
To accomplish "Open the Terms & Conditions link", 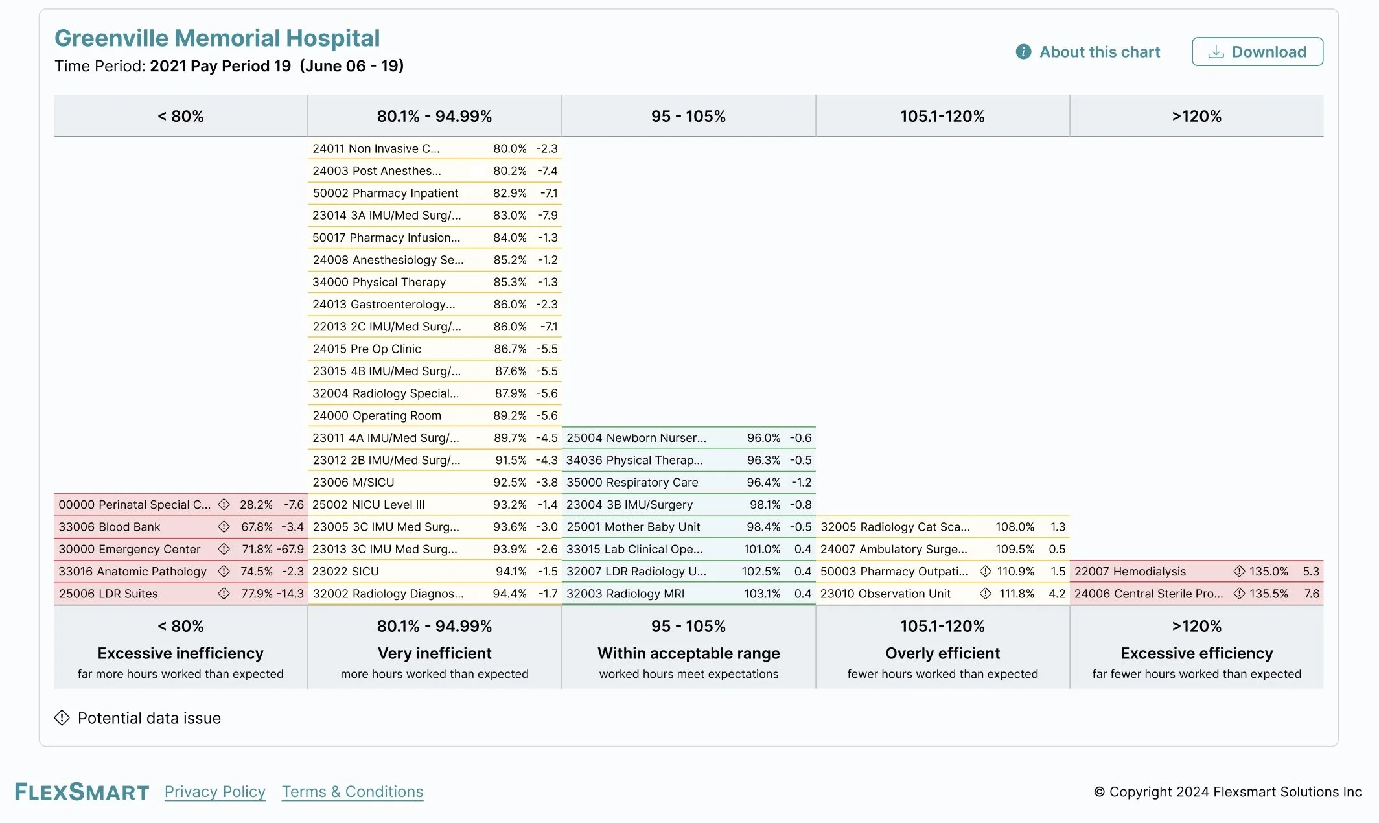I will tap(352, 792).
